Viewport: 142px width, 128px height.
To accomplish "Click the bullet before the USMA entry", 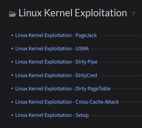I will tap(12, 49).
